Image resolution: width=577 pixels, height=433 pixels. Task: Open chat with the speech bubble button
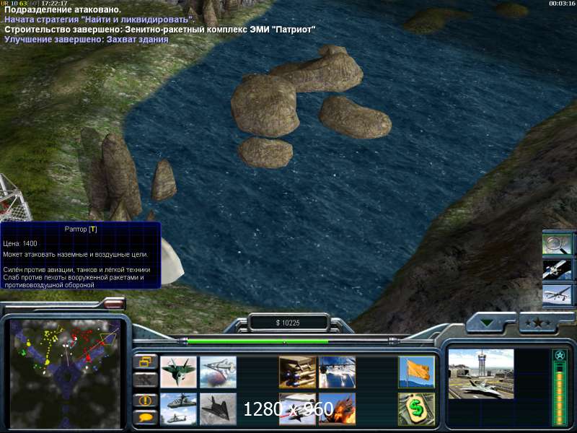tap(146, 418)
